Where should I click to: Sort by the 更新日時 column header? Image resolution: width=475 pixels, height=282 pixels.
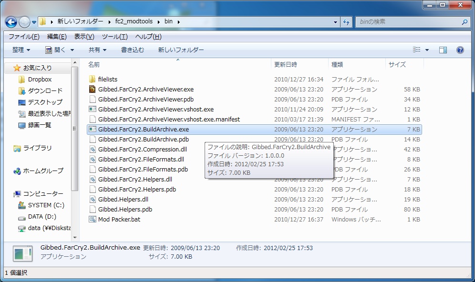point(285,64)
